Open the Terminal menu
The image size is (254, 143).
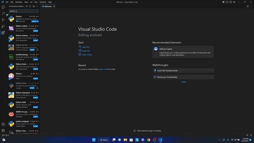[x=43, y=2]
